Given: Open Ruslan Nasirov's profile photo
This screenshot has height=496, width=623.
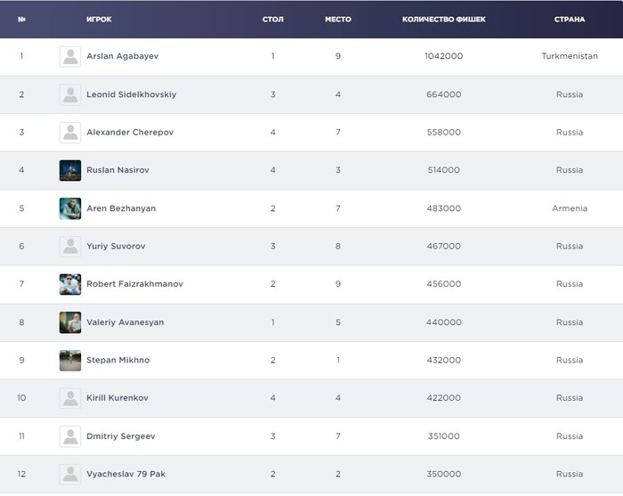Looking at the screenshot, I should 70,170.
